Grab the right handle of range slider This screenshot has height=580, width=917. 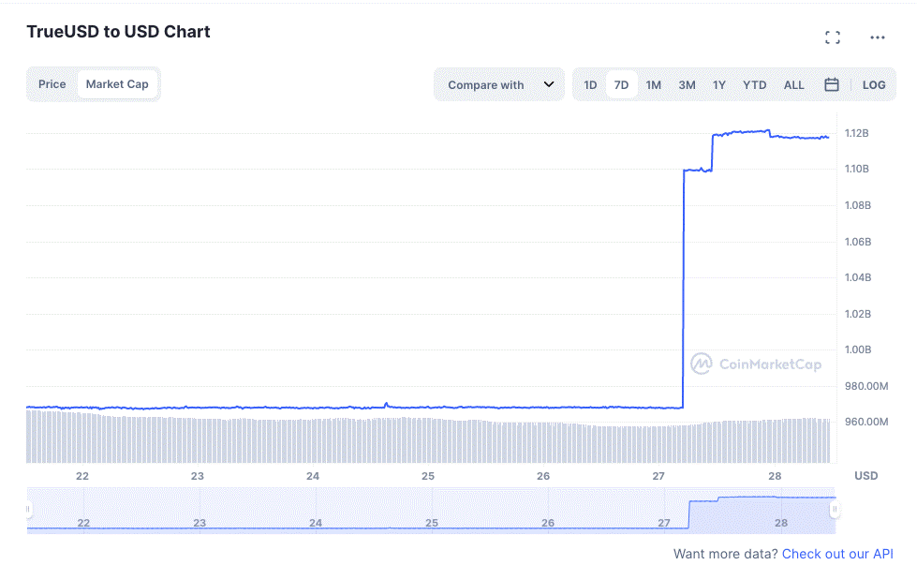(835, 509)
